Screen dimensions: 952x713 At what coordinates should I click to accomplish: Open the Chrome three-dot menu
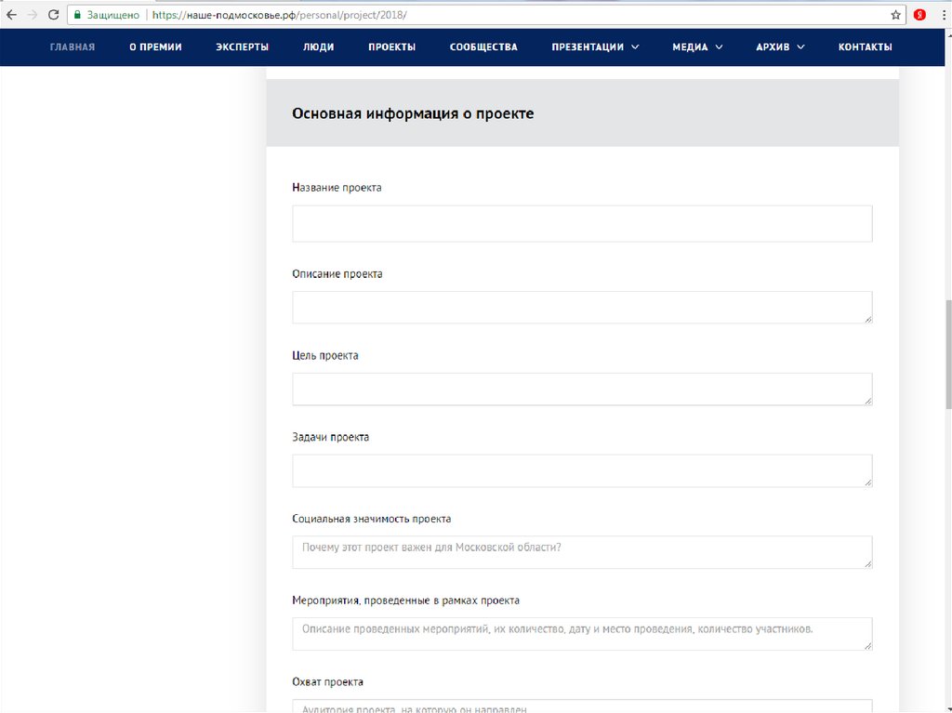pos(945,15)
